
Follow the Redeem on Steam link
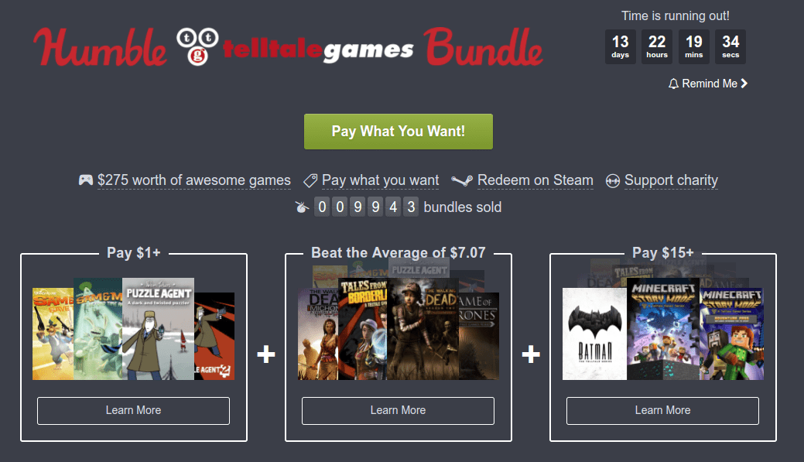point(535,180)
